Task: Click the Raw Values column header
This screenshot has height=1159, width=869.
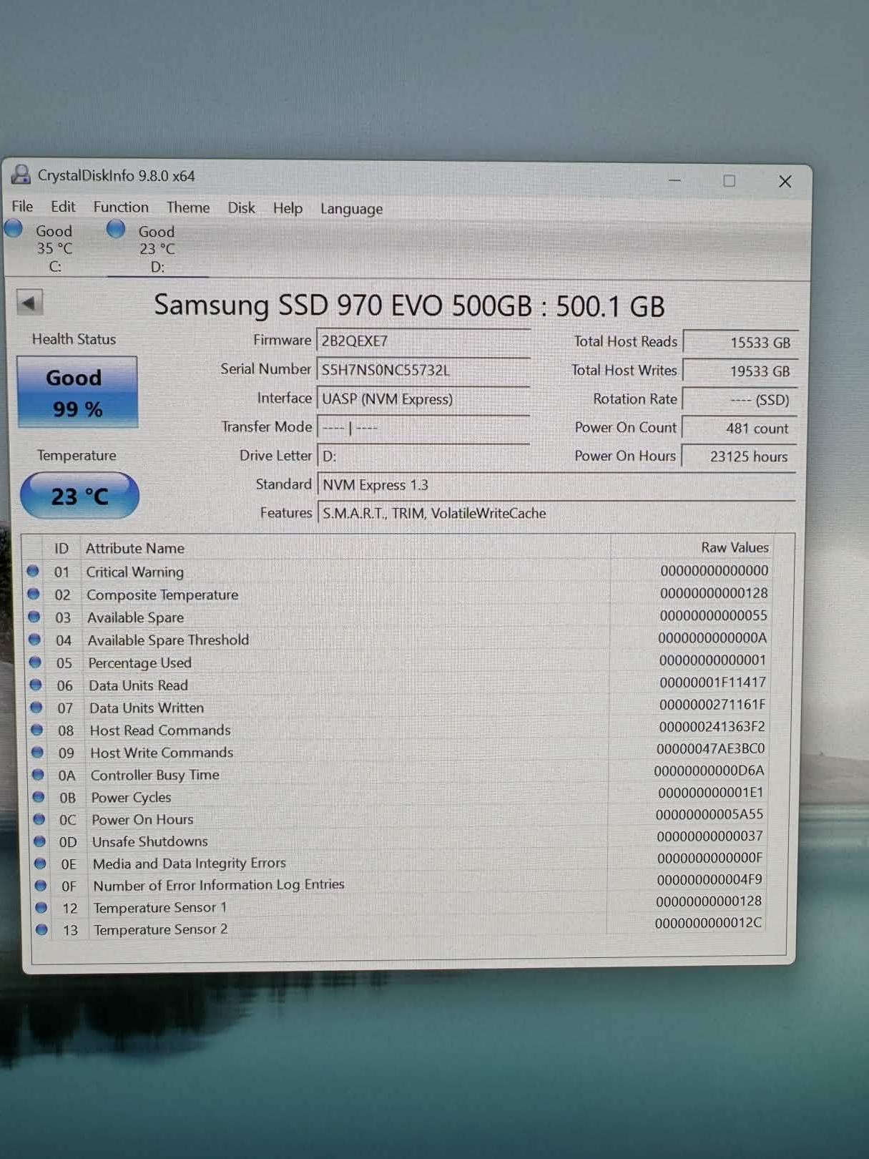Action: (735, 547)
